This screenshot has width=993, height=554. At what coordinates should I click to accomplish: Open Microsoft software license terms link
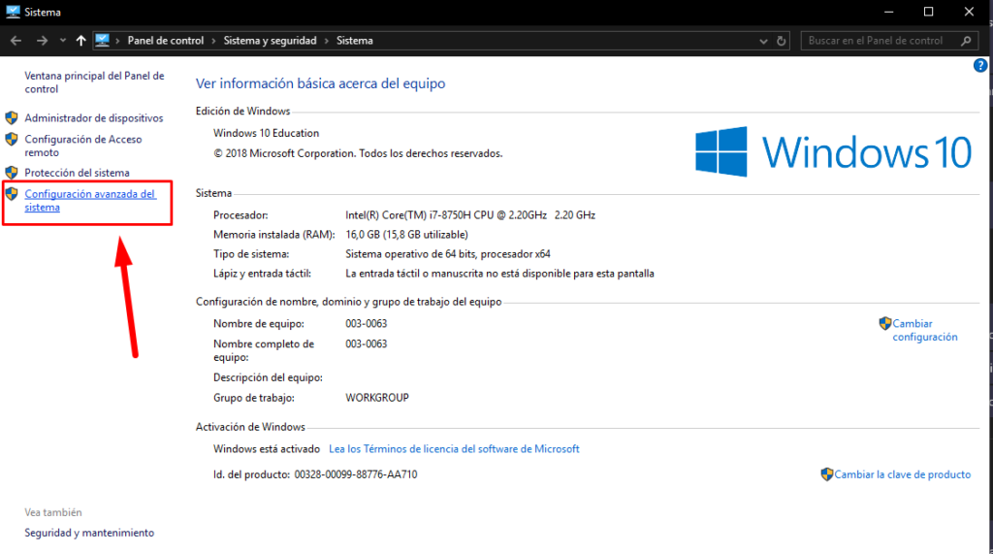pyautogui.click(x=454, y=449)
